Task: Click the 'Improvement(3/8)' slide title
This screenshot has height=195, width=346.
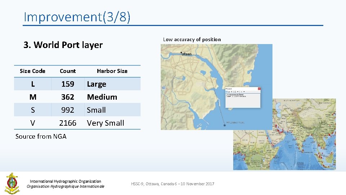Action: [x=77, y=17]
